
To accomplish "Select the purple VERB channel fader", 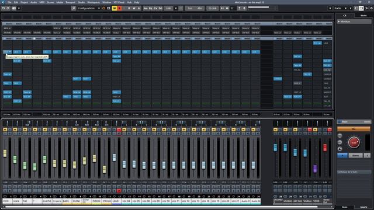I will pos(315,169).
